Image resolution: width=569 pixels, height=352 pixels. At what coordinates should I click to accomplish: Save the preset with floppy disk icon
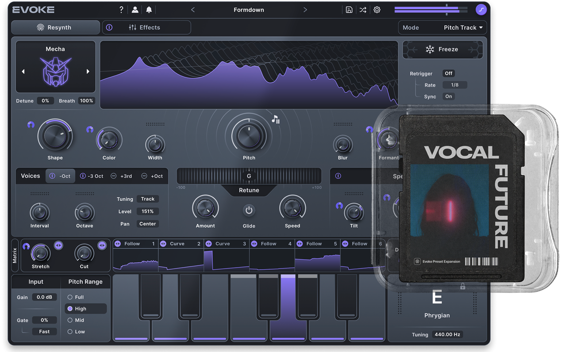[x=349, y=10]
